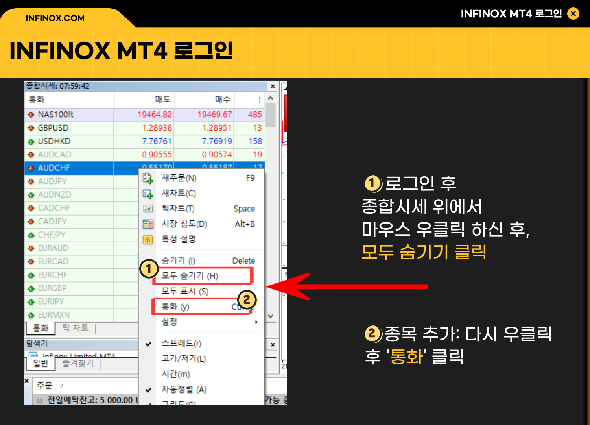Screen dimensions: 590x425
Task: Click the CADCHF direction arrow icon
Action: point(31,209)
